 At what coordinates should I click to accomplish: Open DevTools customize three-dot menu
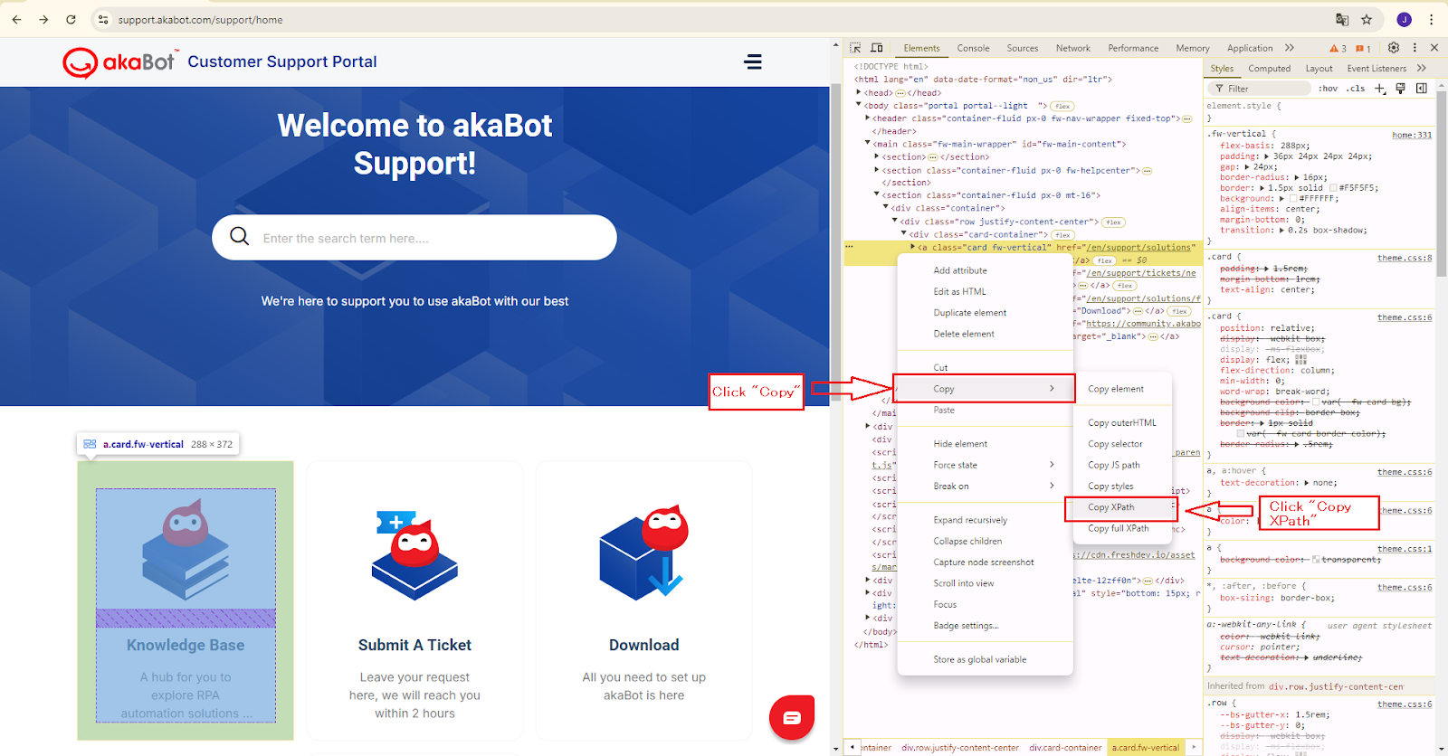[x=1415, y=48]
